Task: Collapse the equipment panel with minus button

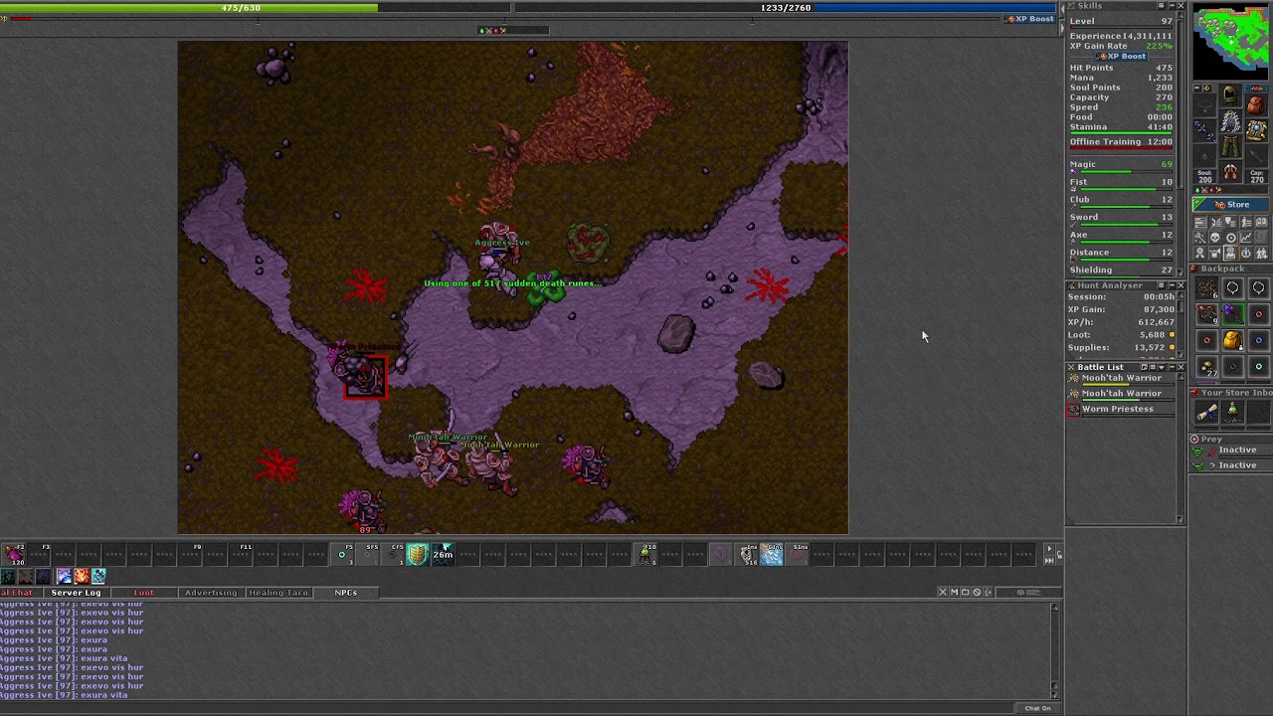Action: (1197, 88)
